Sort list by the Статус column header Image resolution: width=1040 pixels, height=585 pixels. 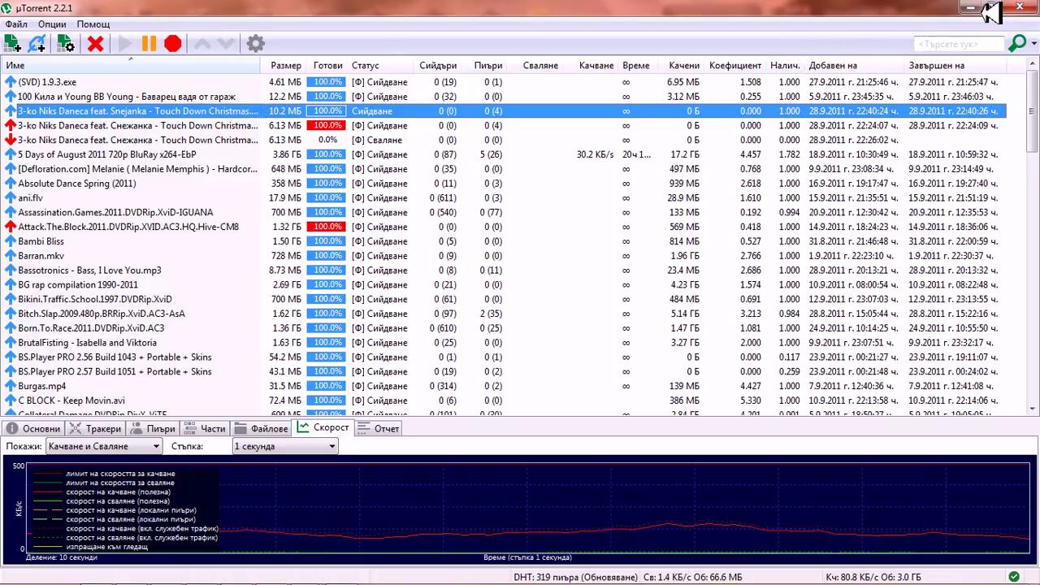pos(366,66)
